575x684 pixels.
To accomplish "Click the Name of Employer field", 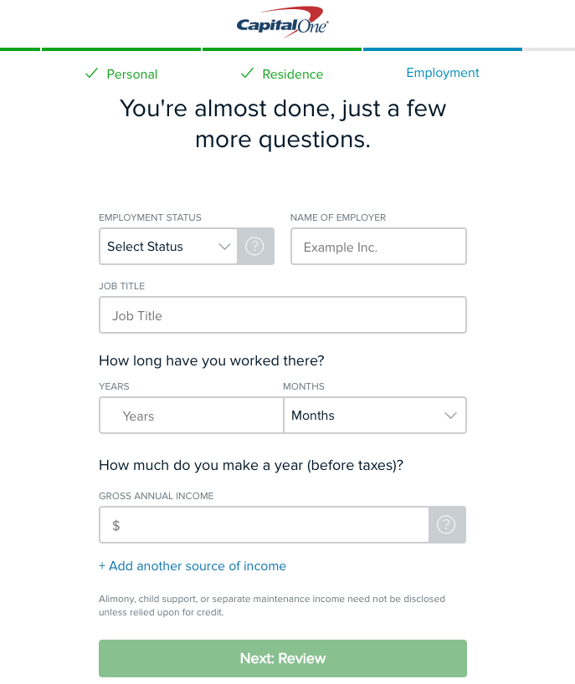I will pyautogui.click(x=378, y=246).
